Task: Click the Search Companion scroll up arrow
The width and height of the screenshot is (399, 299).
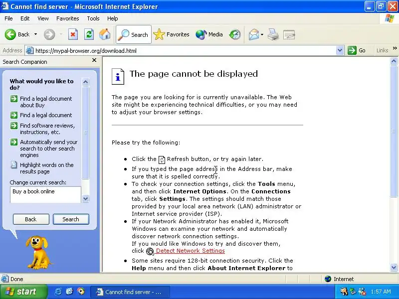Action: point(85,82)
